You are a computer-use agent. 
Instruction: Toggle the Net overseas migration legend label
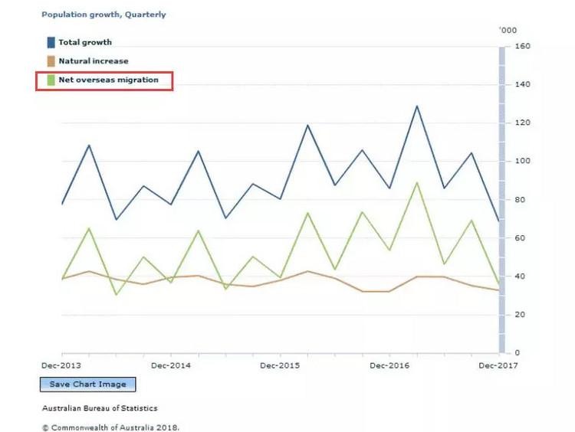click(108, 80)
